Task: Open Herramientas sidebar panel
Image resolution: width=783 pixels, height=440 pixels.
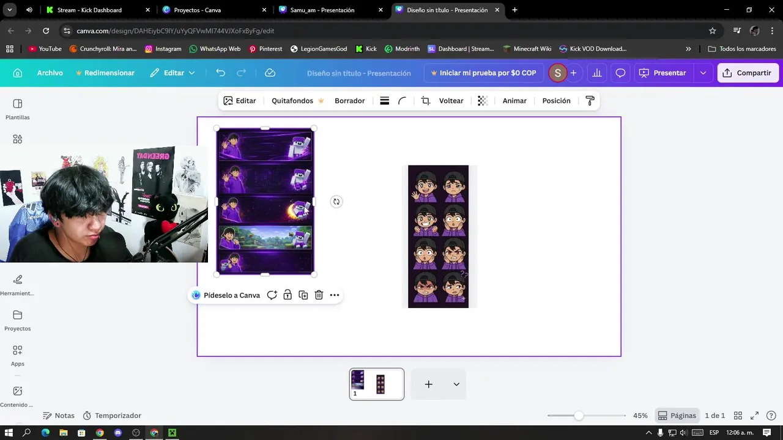Action: click(x=17, y=285)
